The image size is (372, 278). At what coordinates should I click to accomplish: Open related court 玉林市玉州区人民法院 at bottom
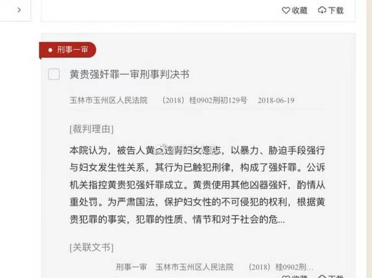[x=194, y=267]
